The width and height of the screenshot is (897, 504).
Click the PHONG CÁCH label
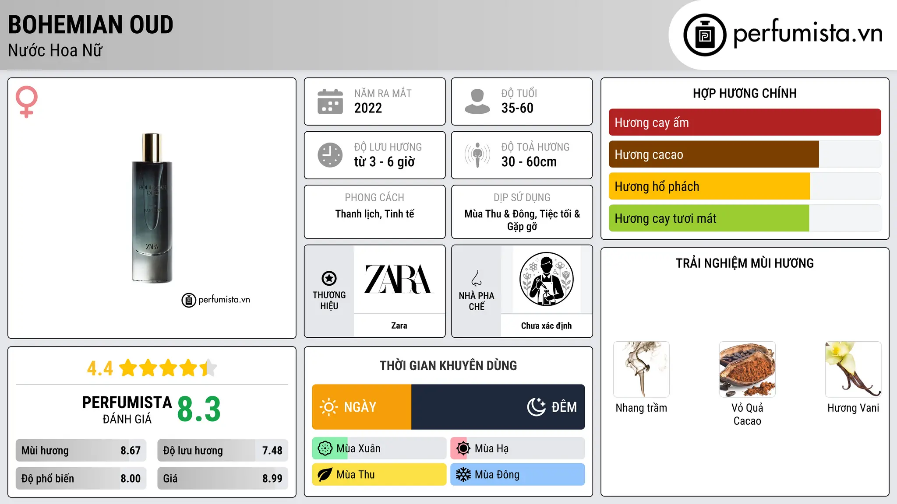pos(374,198)
